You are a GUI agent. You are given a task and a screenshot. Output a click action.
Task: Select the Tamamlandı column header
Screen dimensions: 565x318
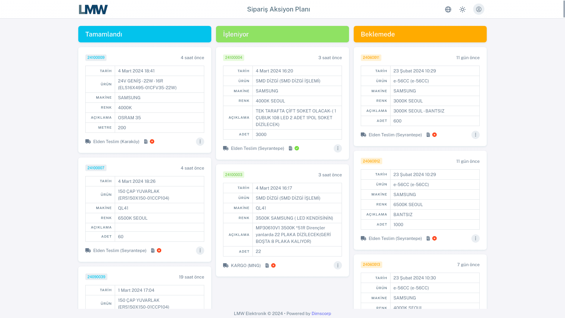point(144,34)
